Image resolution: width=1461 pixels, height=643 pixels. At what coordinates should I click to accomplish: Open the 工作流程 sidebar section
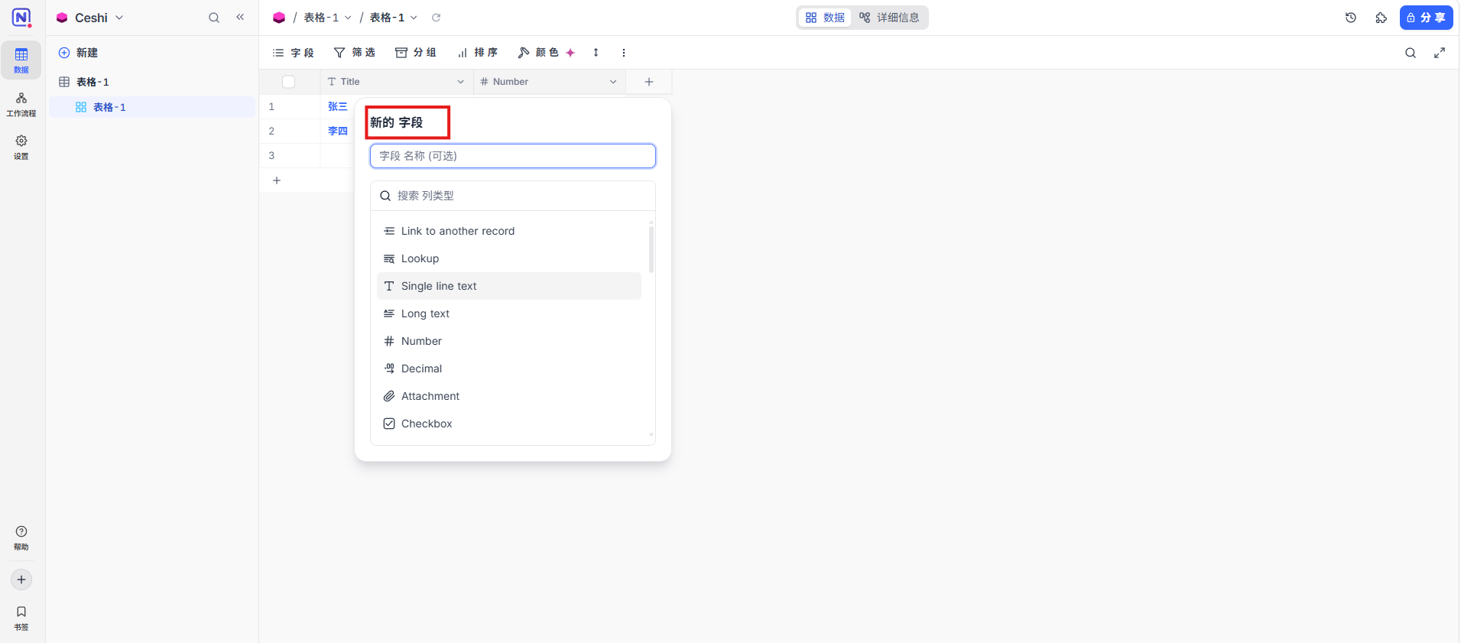tap(21, 104)
